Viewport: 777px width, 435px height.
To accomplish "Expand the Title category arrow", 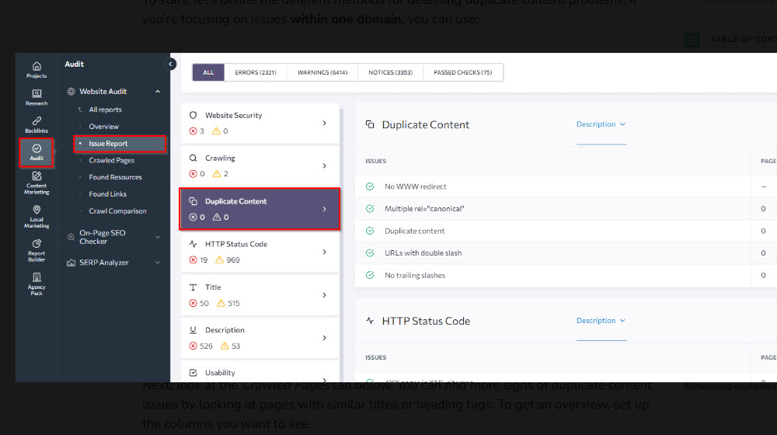I will [x=325, y=294].
